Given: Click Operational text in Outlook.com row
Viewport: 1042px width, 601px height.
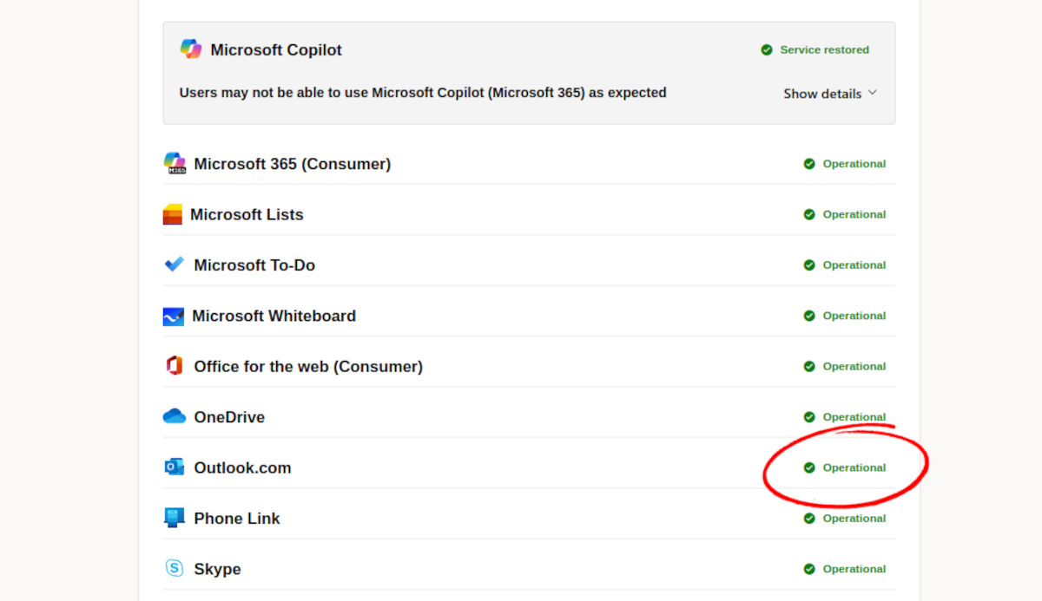Looking at the screenshot, I should click(x=854, y=467).
